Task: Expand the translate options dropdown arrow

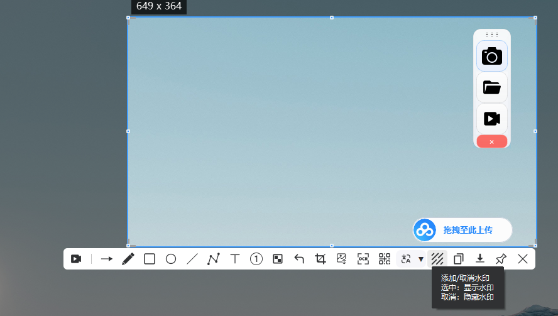Action: point(421,259)
